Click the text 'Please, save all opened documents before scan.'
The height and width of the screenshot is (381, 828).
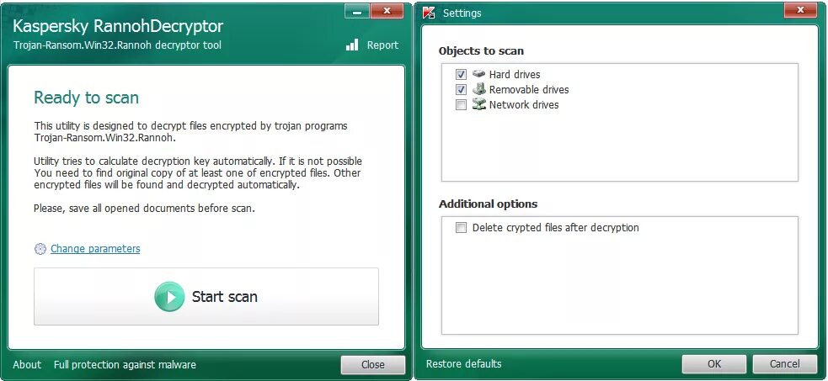(x=144, y=209)
